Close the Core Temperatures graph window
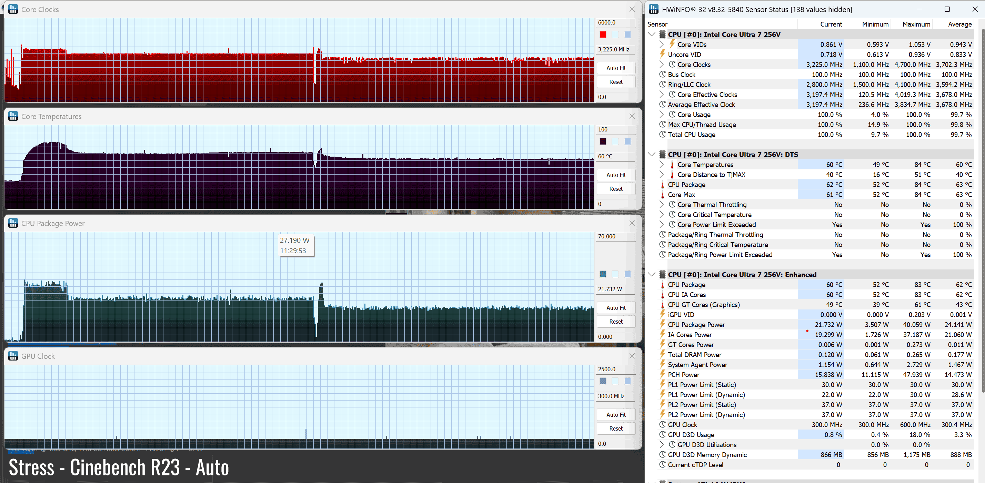The image size is (985, 483). 632,116
